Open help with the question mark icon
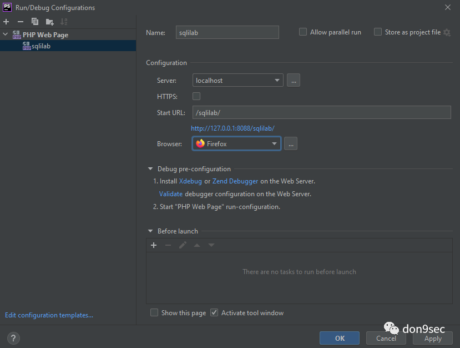 pos(14,338)
